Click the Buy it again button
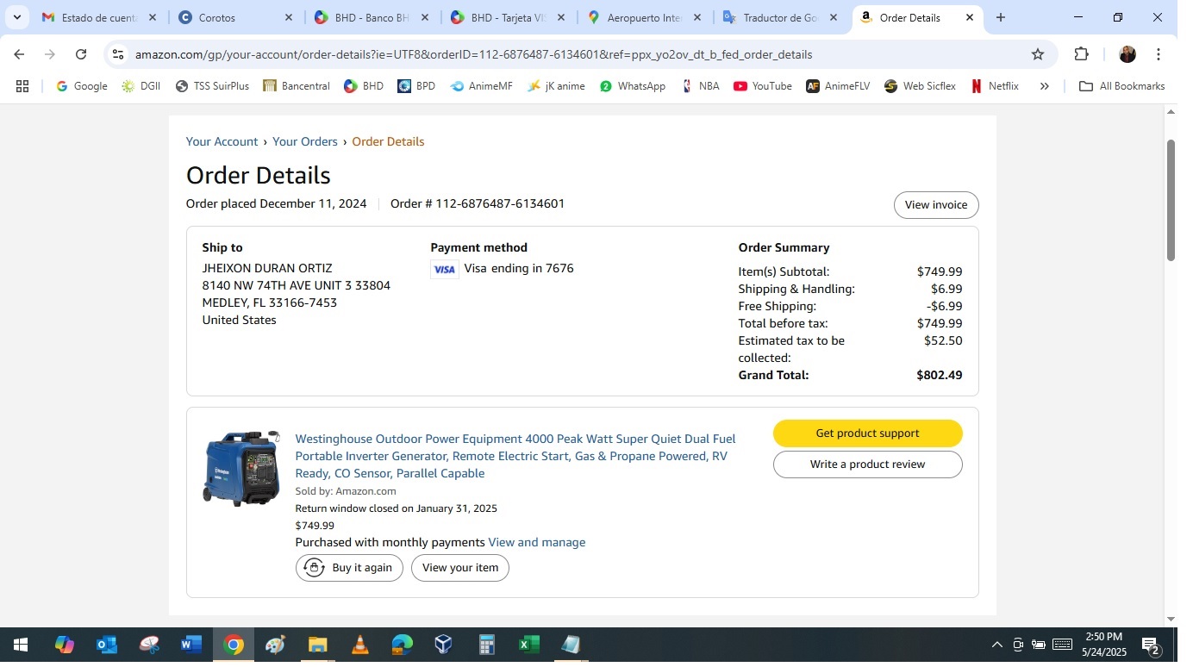Screen dimensions: 1193x667 pos(349,568)
